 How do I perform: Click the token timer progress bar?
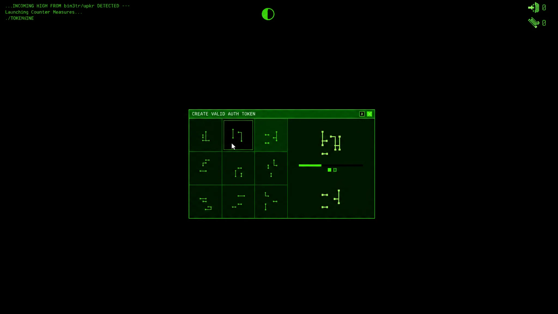coord(331,165)
